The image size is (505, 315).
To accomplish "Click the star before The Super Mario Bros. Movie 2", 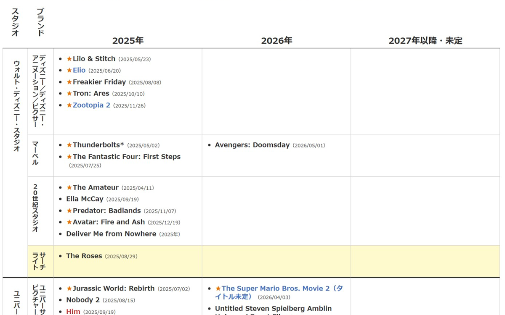I will (218, 289).
